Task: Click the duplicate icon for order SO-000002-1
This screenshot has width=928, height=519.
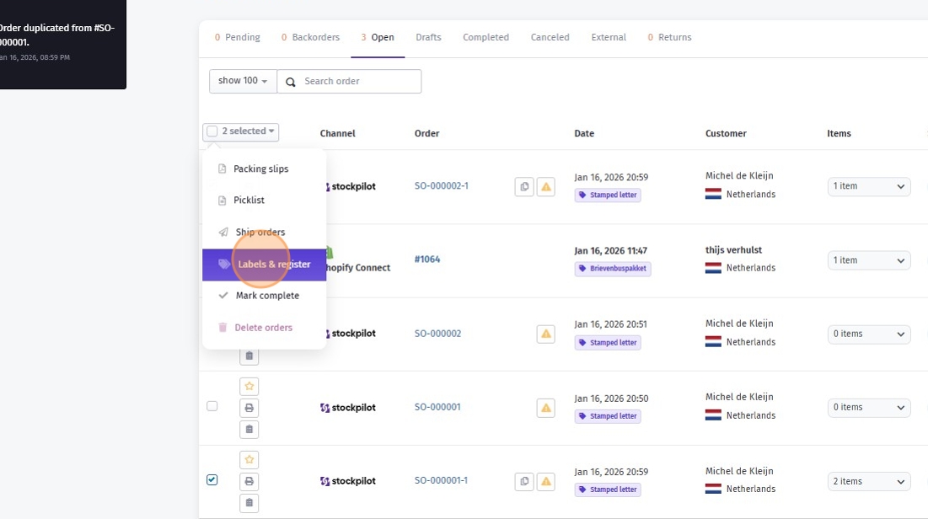Action: pyautogui.click(x=524, y=187)
